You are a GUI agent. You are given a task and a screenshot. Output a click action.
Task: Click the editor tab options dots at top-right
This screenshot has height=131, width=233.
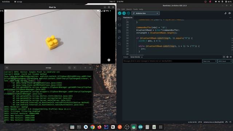(x=230, y=17)
